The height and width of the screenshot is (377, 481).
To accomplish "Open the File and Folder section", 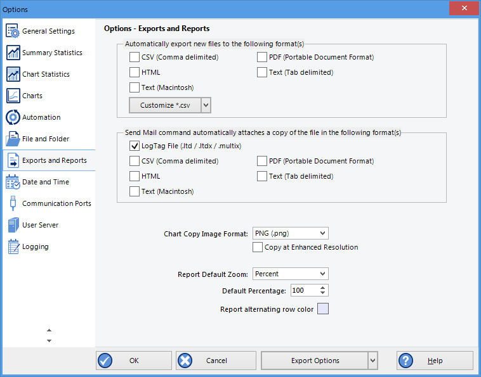I will pyautogui.click(x=49, y=139).
